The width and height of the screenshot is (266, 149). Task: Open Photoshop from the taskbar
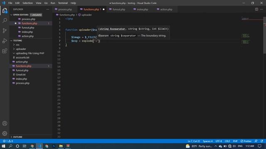click(54, 146)
